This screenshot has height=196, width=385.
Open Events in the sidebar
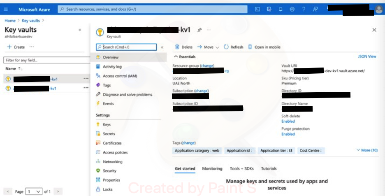108,103
